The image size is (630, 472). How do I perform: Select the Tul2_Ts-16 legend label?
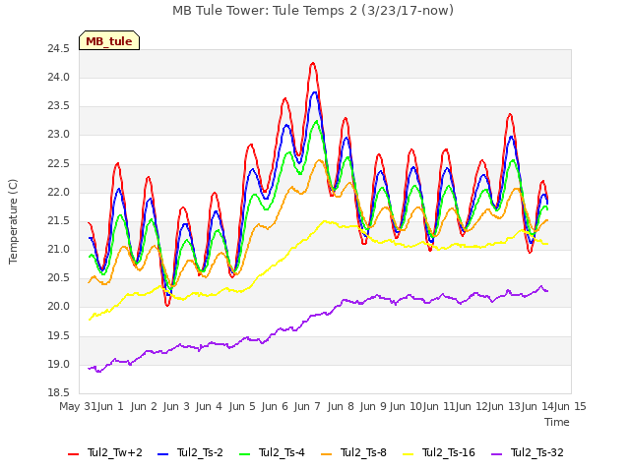point(449,452)
